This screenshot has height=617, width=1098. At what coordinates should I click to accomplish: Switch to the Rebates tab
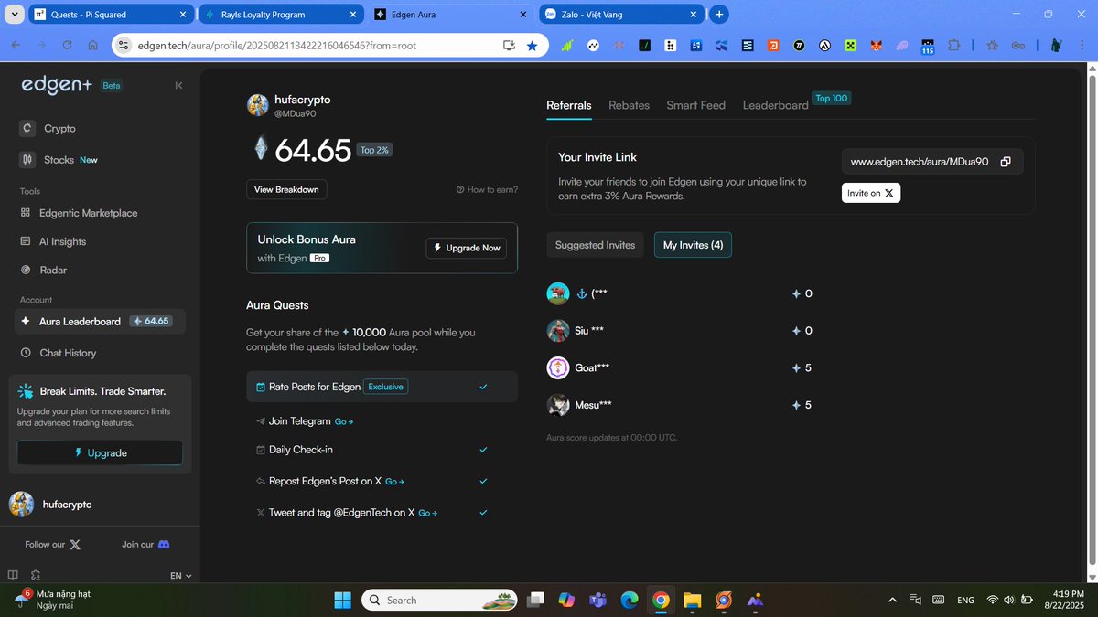(x=629, y=105)
